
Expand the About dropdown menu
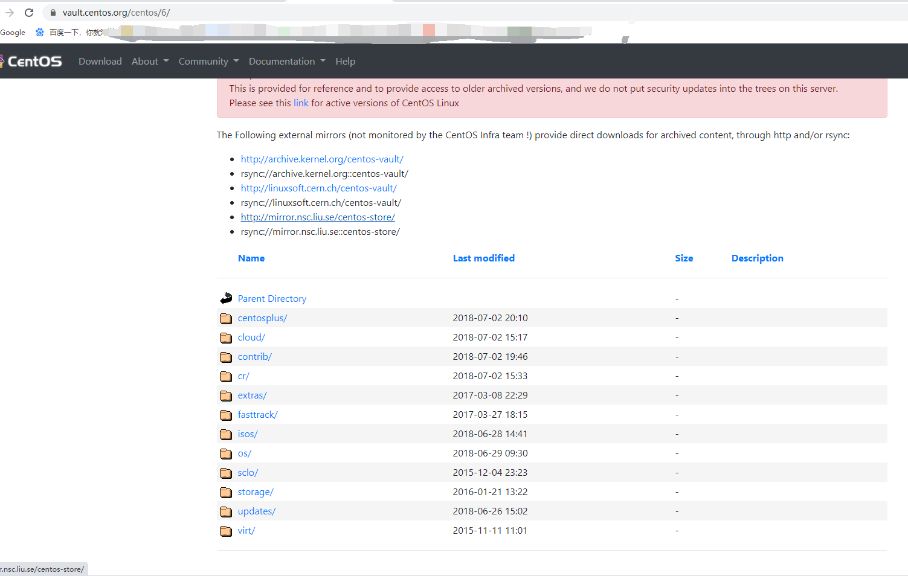pos(150,61)
